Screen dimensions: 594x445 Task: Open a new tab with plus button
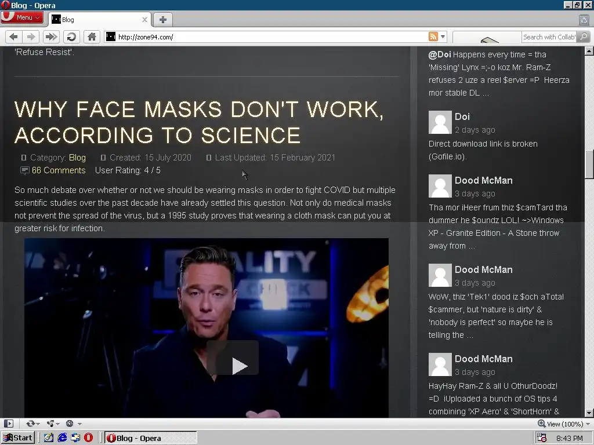click(163, 20)
